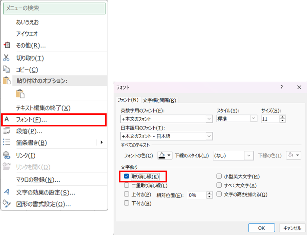307x235 pixels.
Task: Click the メニューの検索 search field
Action: point(54,8)
